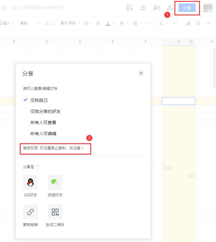Select column H header

212,41
